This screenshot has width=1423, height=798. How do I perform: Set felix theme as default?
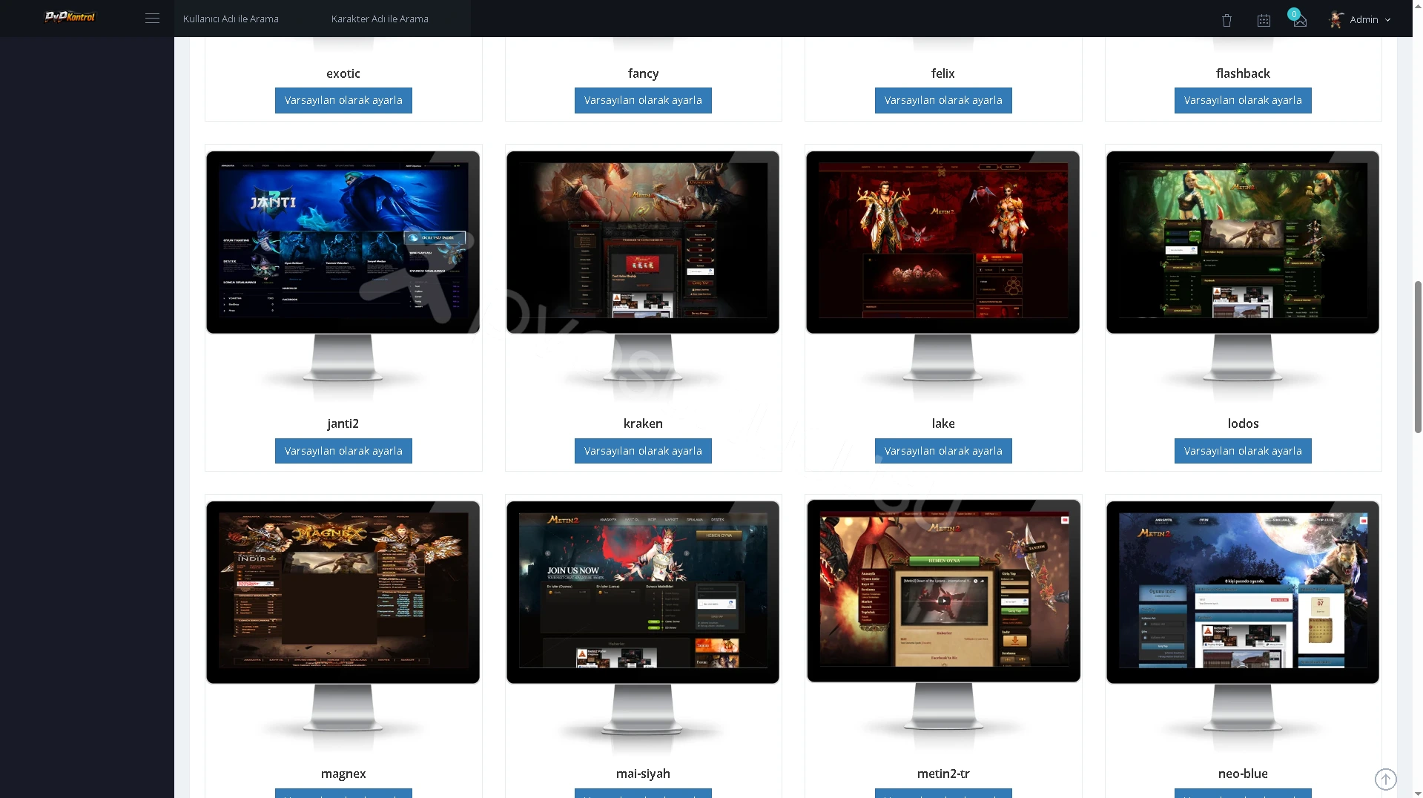943,100
